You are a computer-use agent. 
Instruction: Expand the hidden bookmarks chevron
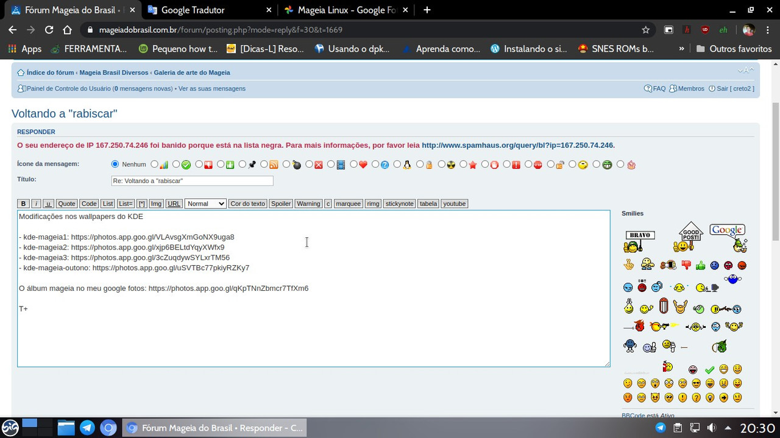tap(681, 49)
